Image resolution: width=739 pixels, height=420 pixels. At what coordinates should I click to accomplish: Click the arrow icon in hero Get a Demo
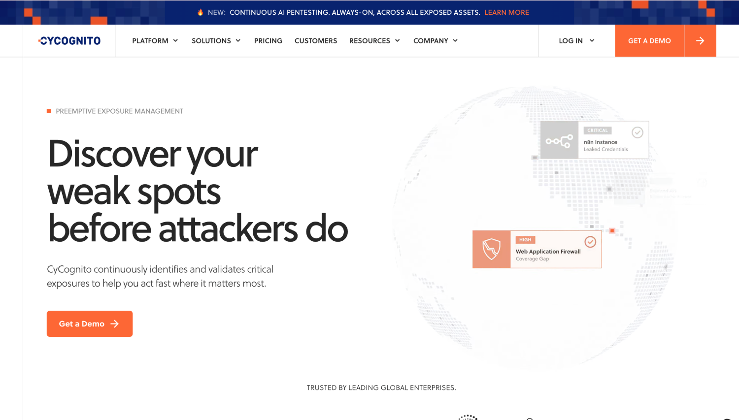click(x=115, y=323)
